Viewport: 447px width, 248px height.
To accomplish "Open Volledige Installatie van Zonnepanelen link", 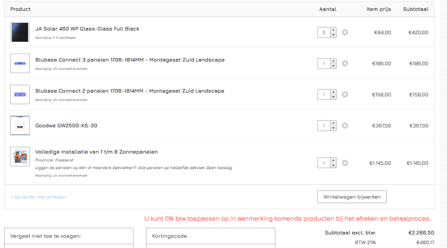I will pyautogui.click(x=97, y=152).
